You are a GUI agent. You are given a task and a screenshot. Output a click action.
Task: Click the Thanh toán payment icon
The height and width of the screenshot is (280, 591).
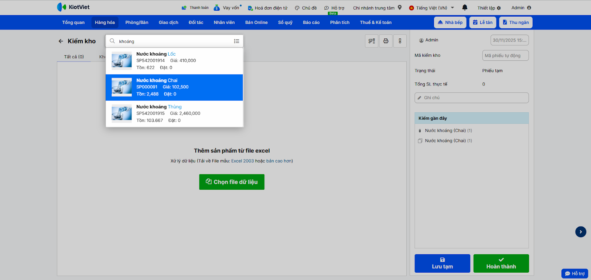pos(184,8)
